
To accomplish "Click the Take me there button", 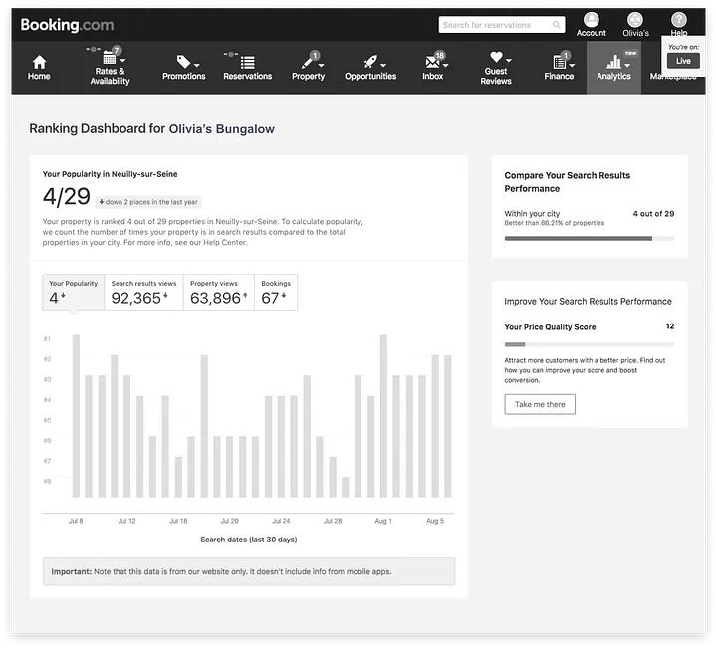I will pyautogui.click(x=540, y=404).
